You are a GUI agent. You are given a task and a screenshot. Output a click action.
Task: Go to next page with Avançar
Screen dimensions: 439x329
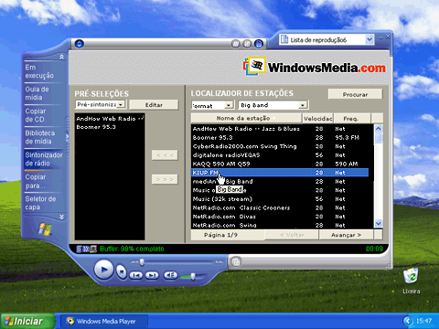(346, 235)
